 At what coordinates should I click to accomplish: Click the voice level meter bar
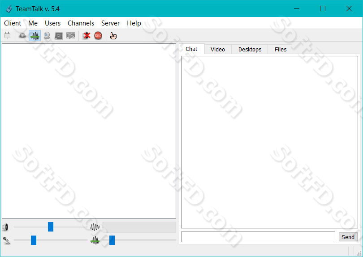139,227
